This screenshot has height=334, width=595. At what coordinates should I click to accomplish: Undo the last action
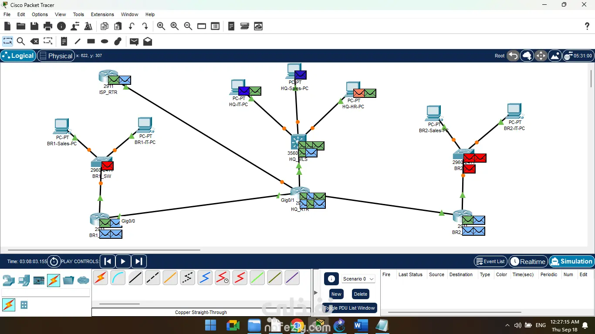click(132, 27)
